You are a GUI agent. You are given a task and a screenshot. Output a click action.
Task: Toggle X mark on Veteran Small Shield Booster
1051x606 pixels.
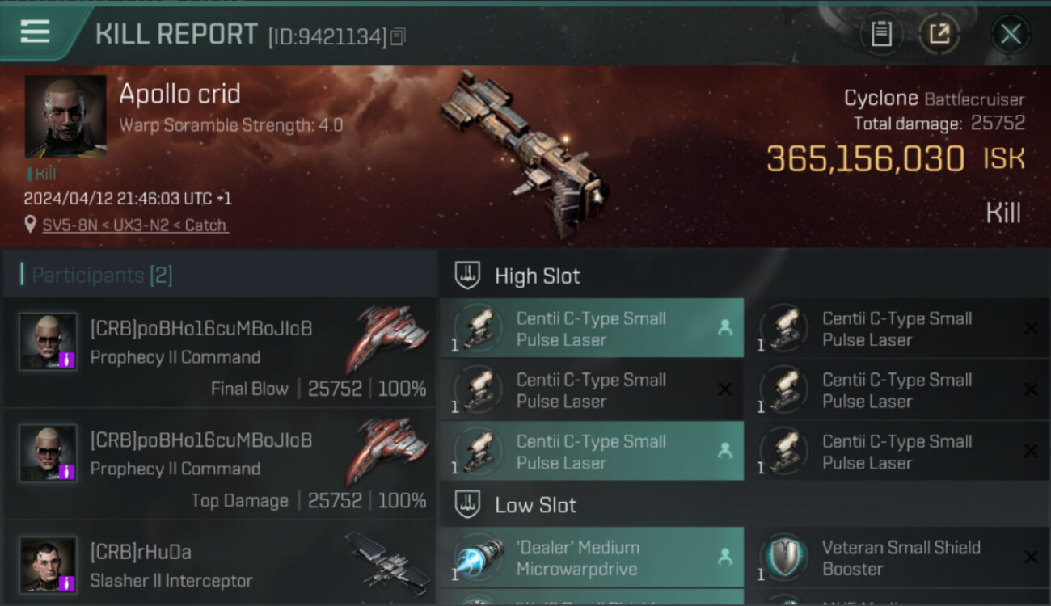[x=1031, y=557]
